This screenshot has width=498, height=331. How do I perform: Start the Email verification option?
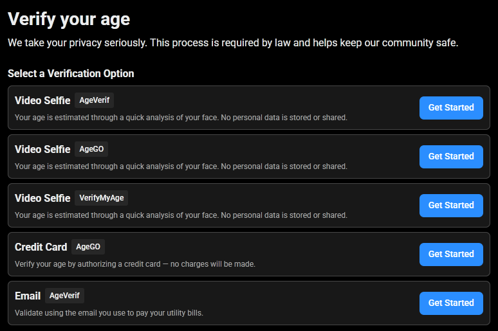point(451,303)
